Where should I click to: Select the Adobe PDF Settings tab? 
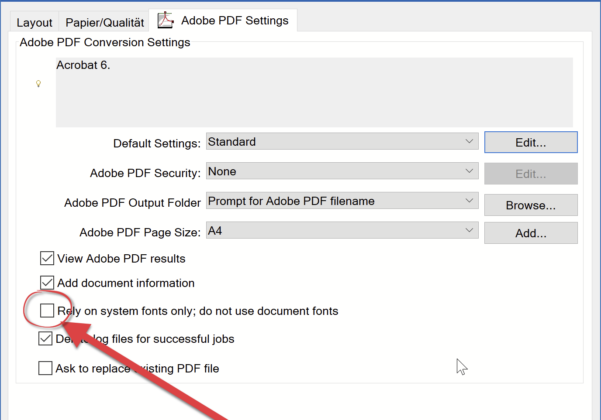(x=235, y=20)
